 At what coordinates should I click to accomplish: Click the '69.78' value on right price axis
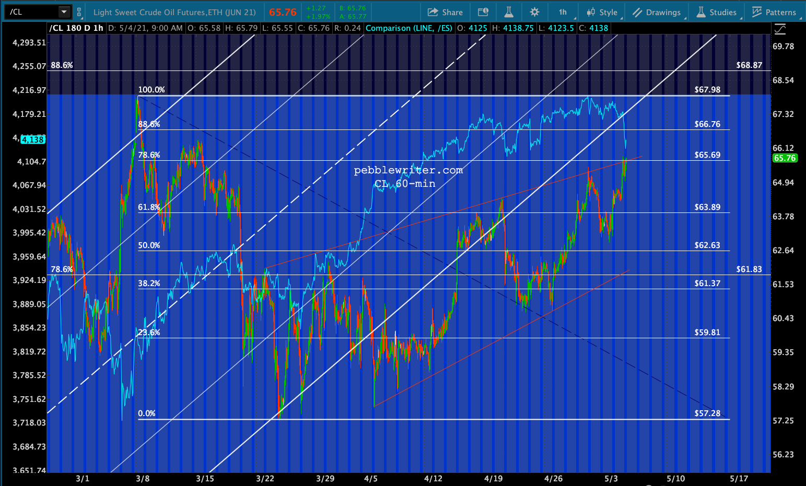click(783, 46)
